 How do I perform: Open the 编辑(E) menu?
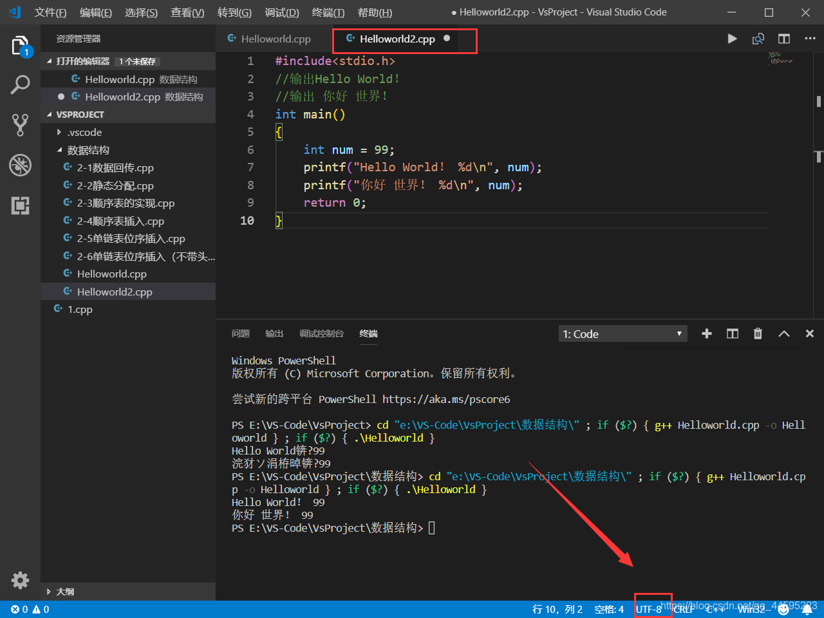[95, 12]
